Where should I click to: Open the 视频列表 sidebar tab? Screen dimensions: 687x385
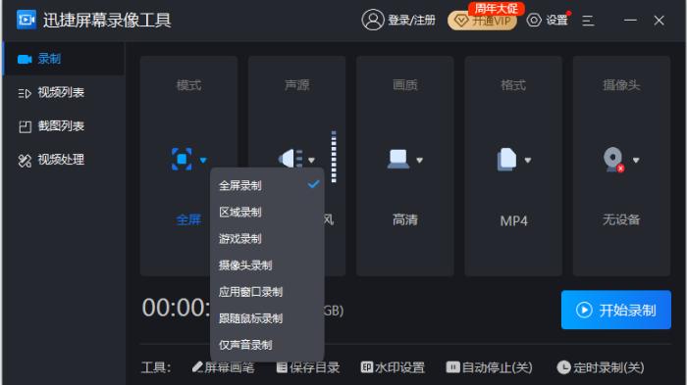(x=64, y=92)
